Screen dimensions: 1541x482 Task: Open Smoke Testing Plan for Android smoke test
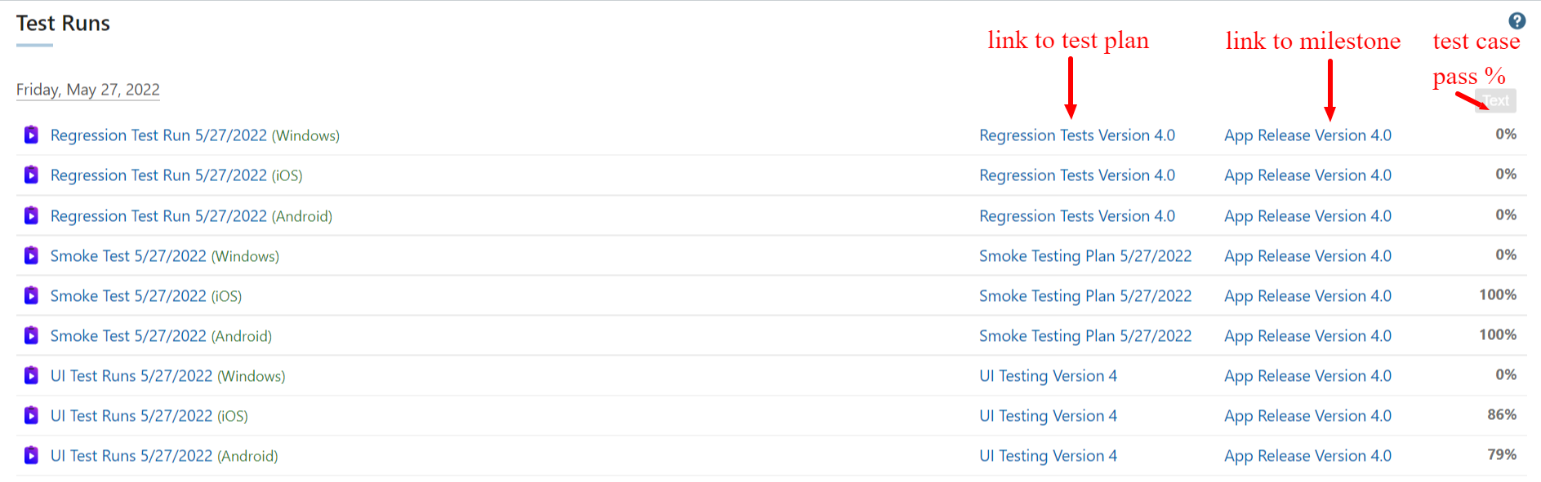(x=1084, y=336)
